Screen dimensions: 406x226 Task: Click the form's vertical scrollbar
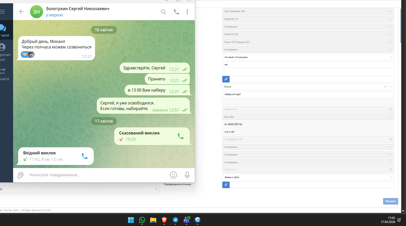pos(400,26)
